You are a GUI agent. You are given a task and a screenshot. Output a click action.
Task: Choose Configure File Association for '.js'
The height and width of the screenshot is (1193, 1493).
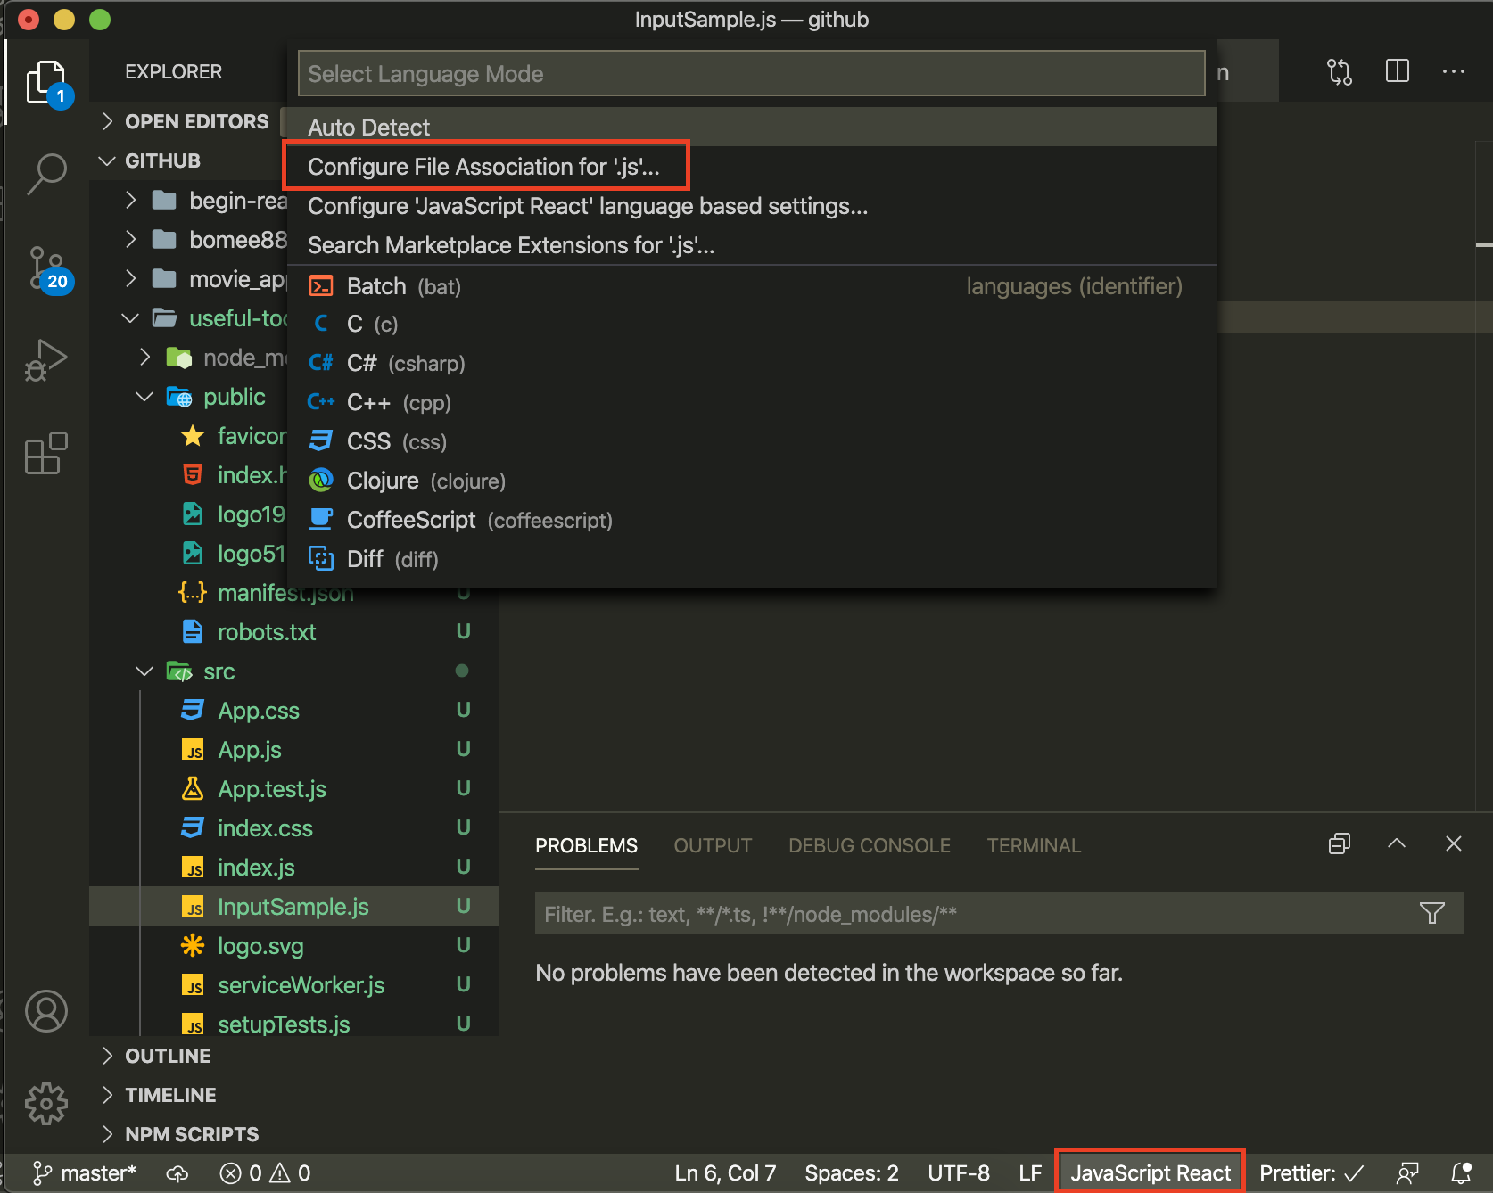point(751,167)
